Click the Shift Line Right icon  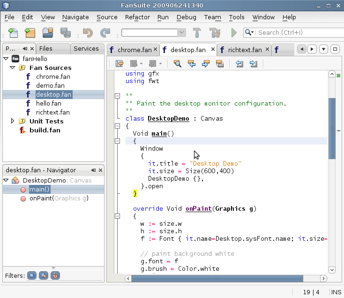click(253, 63)
